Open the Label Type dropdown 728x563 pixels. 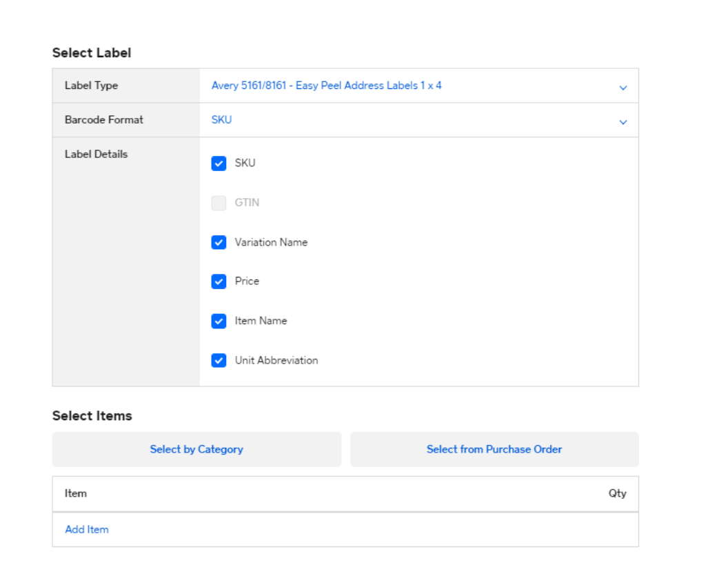[418, 86]
